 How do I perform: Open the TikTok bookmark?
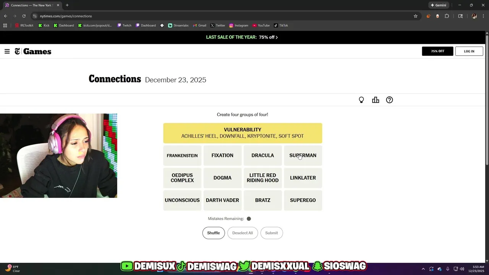click(281, 26)
